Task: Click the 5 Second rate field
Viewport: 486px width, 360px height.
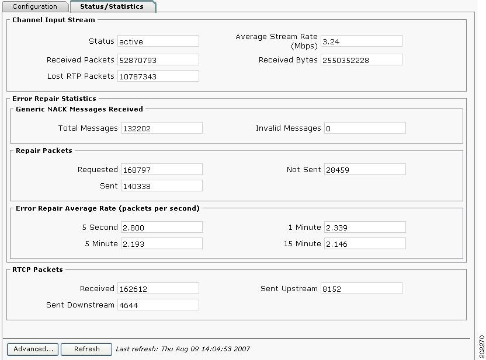Action: 161,227
